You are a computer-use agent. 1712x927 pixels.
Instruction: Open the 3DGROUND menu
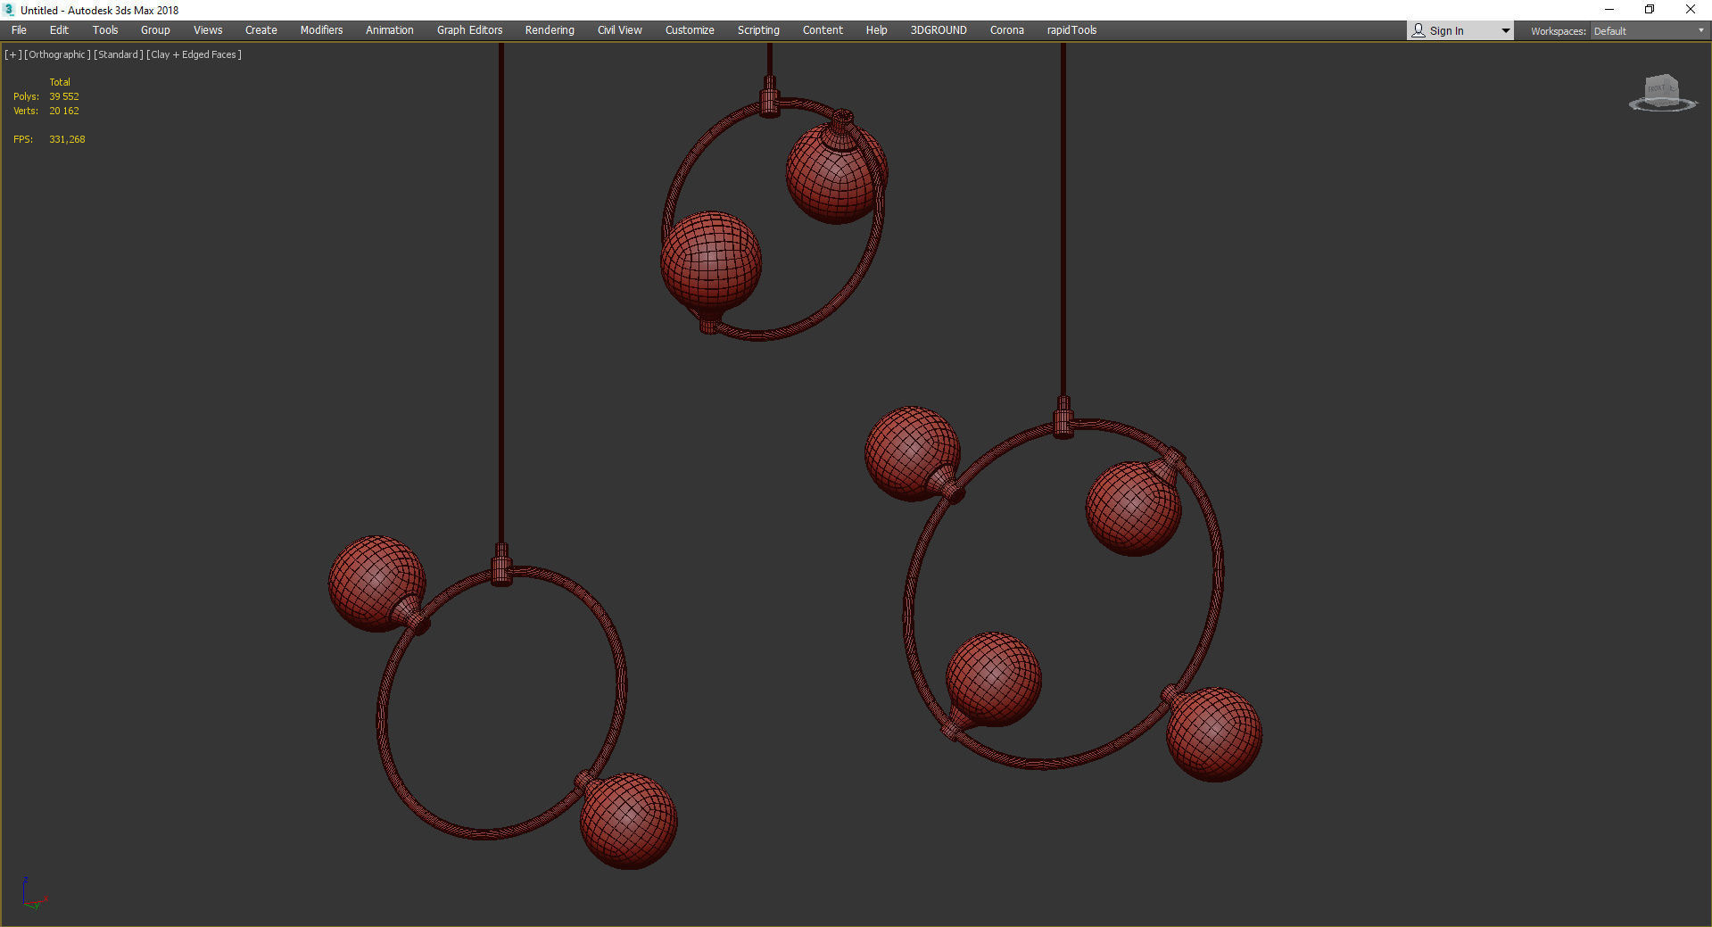[939, 30]
